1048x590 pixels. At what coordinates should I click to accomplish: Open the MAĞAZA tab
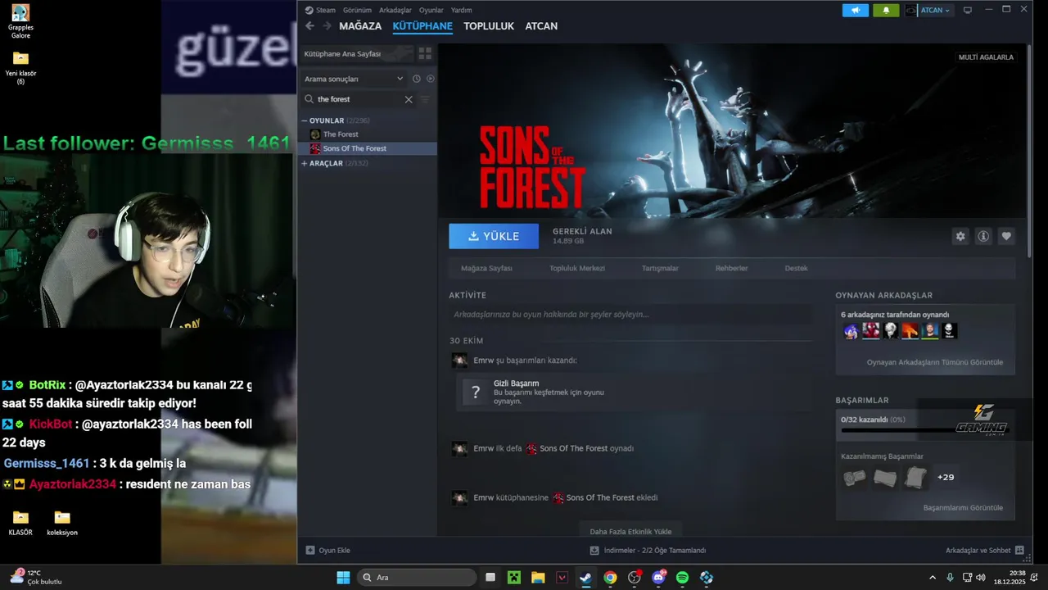click(360, 26)
